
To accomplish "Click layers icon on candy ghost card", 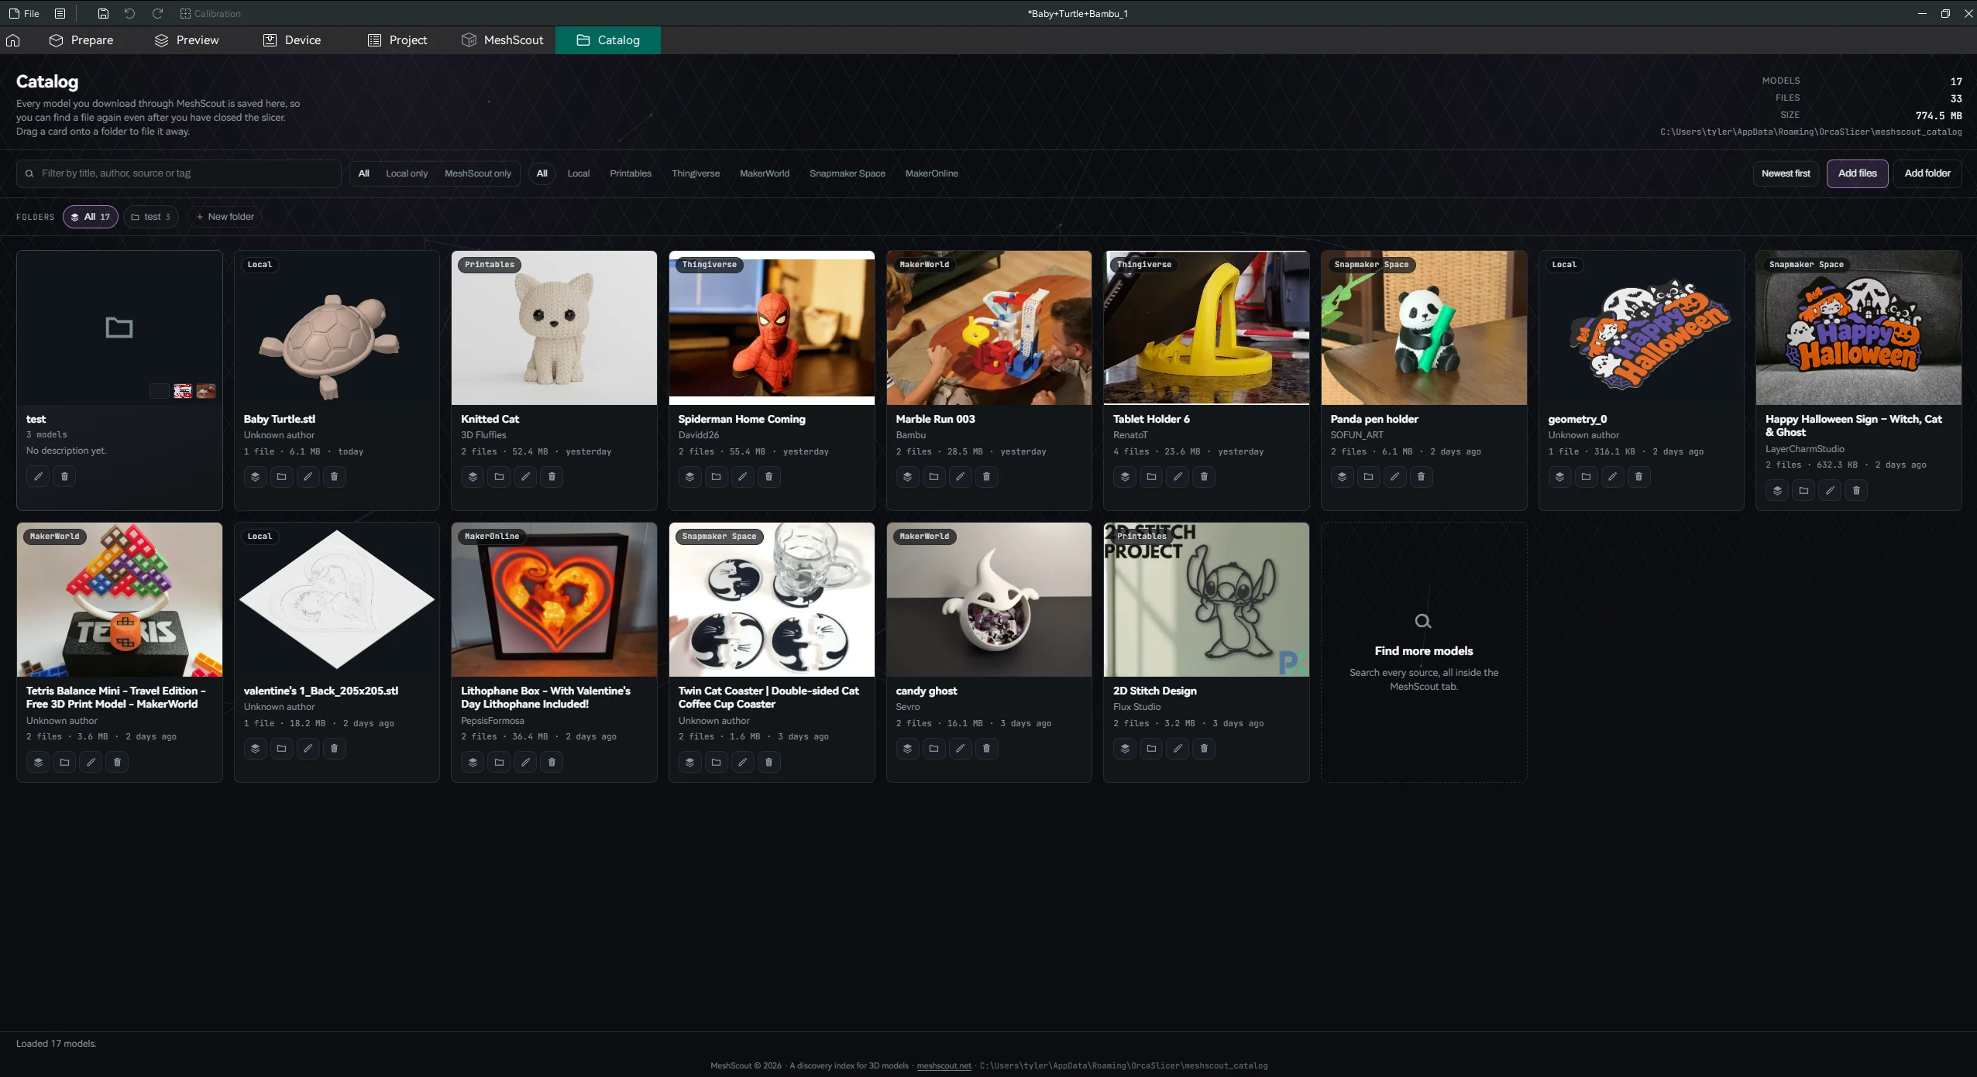I will 907,749.
